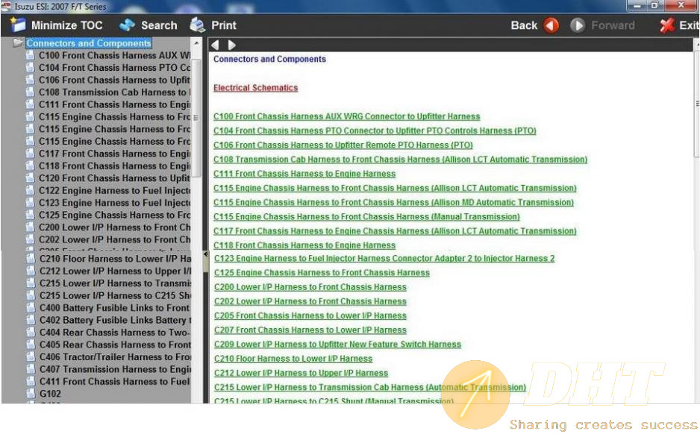Open C108 Transmission Cab Harness Allison LCT link
Image resolution: width=700 pixels, height=434 pixels.
coord(400,160)
